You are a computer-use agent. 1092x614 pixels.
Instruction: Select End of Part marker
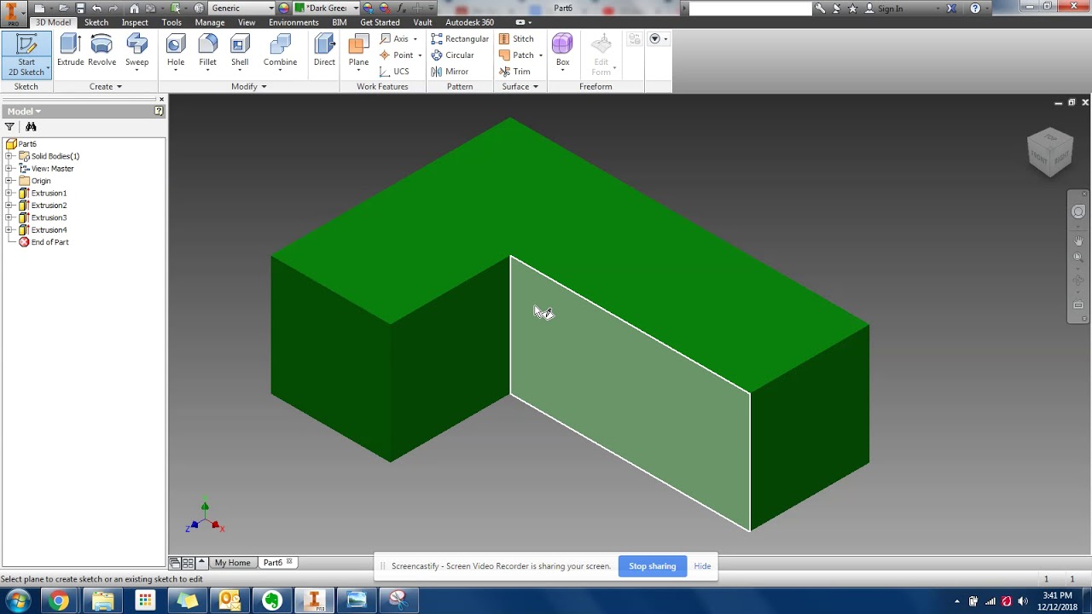(x=49, y=242)
